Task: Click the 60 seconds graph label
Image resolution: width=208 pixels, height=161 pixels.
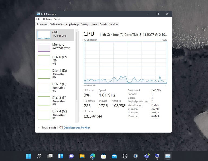Action: pyautogui.click(x=90, y=85)
